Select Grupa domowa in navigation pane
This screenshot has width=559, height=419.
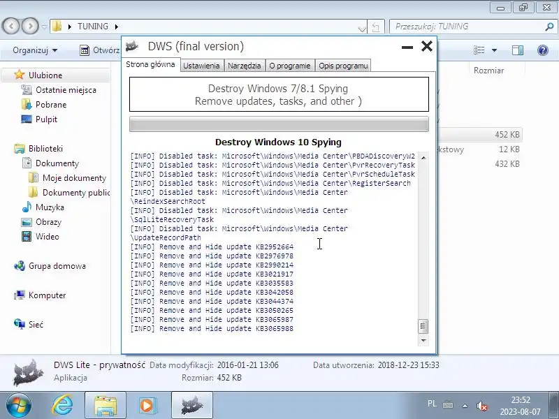coord(57,266)
